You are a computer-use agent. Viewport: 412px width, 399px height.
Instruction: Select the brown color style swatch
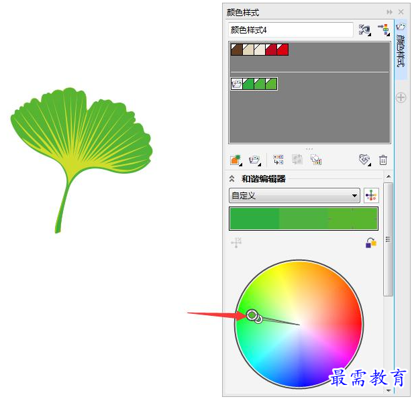236,50
